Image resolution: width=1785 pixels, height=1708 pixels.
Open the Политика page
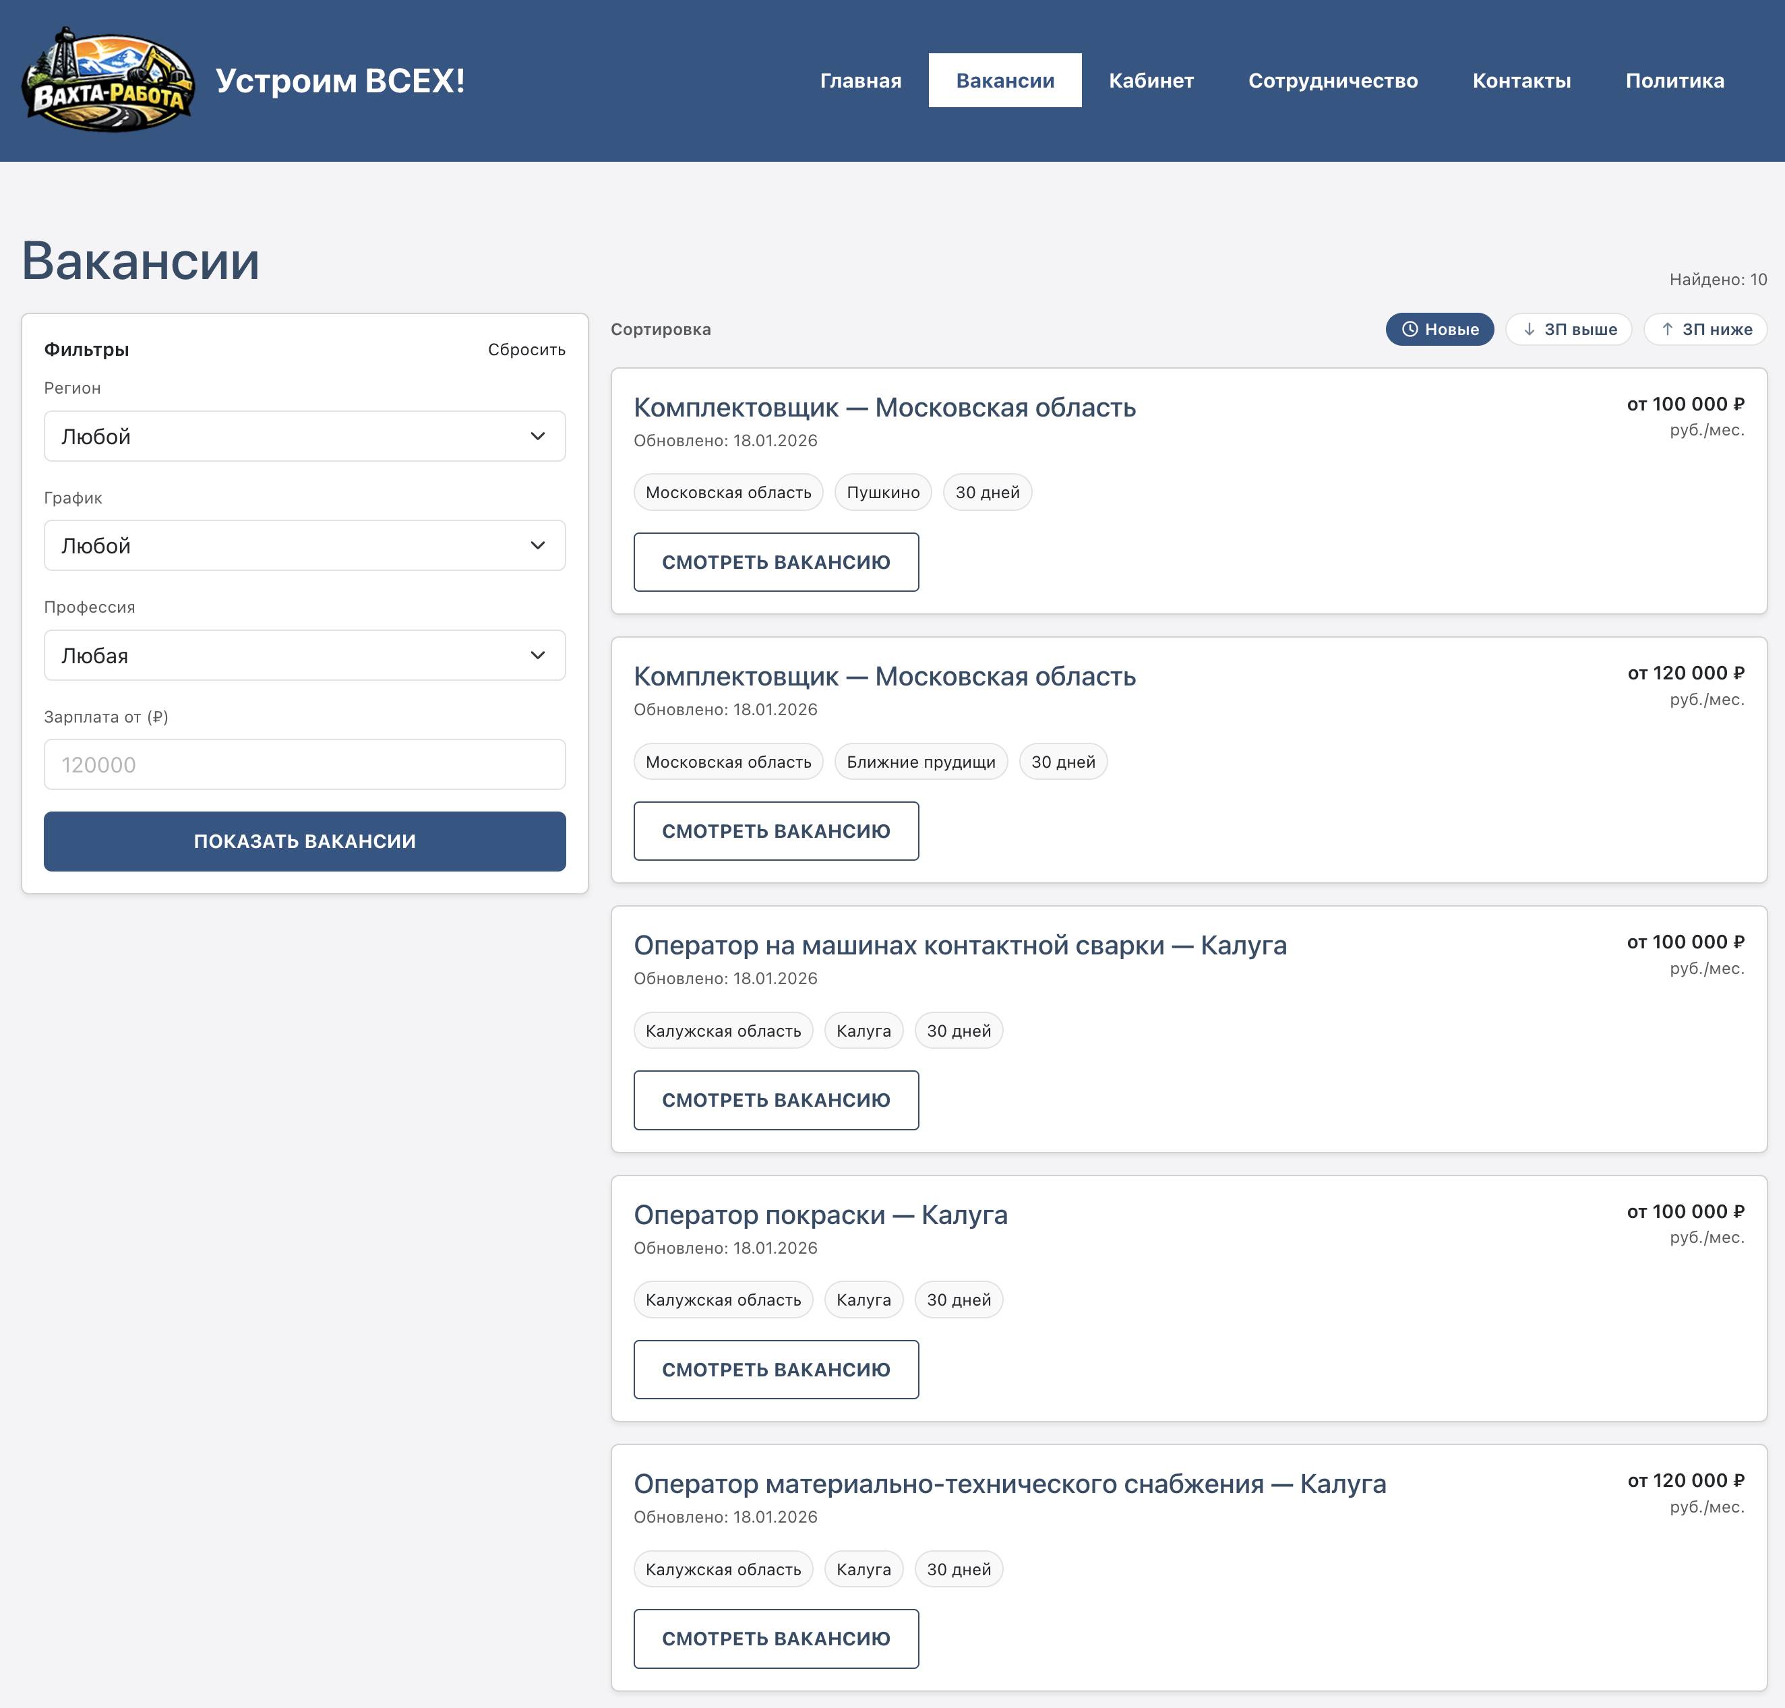tap(1674, 80)
